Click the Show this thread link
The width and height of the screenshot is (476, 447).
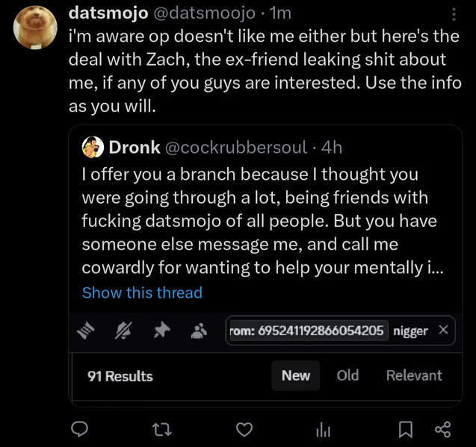coord(142,293)
